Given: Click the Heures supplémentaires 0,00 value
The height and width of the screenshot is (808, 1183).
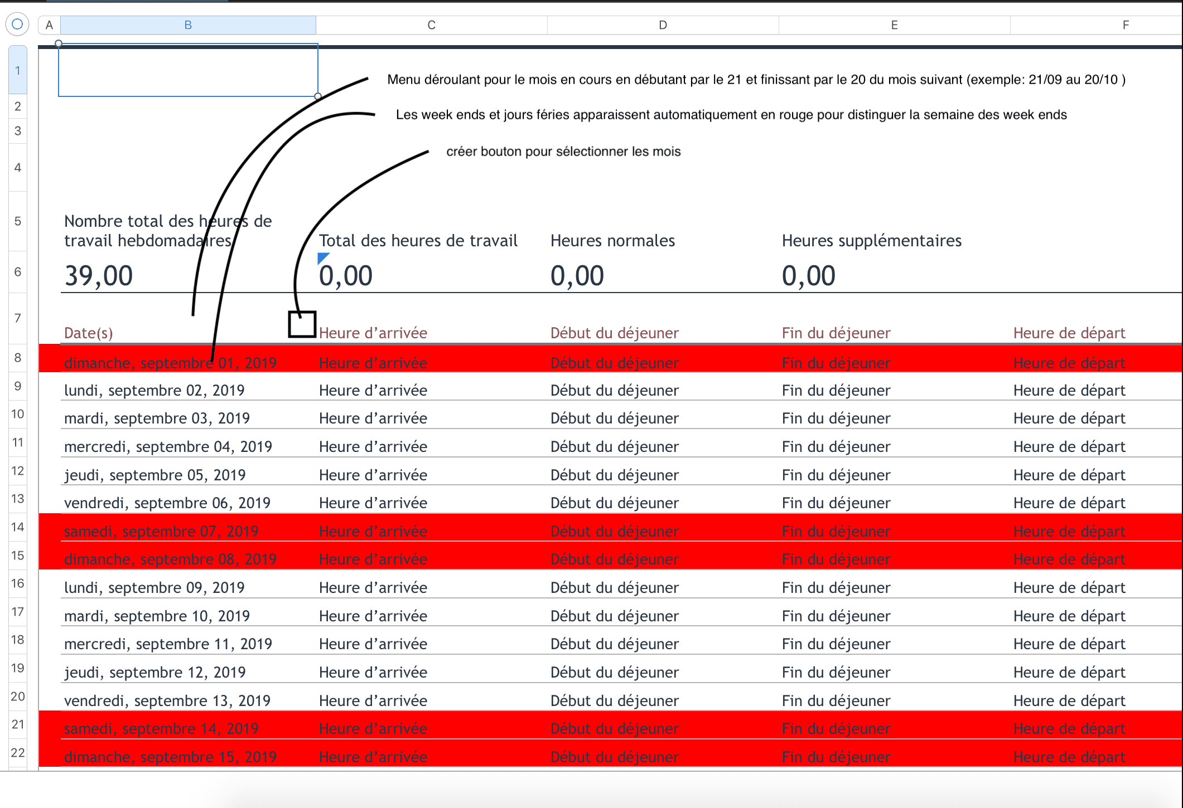Looking at the screenshot, I should pos(808,276).
